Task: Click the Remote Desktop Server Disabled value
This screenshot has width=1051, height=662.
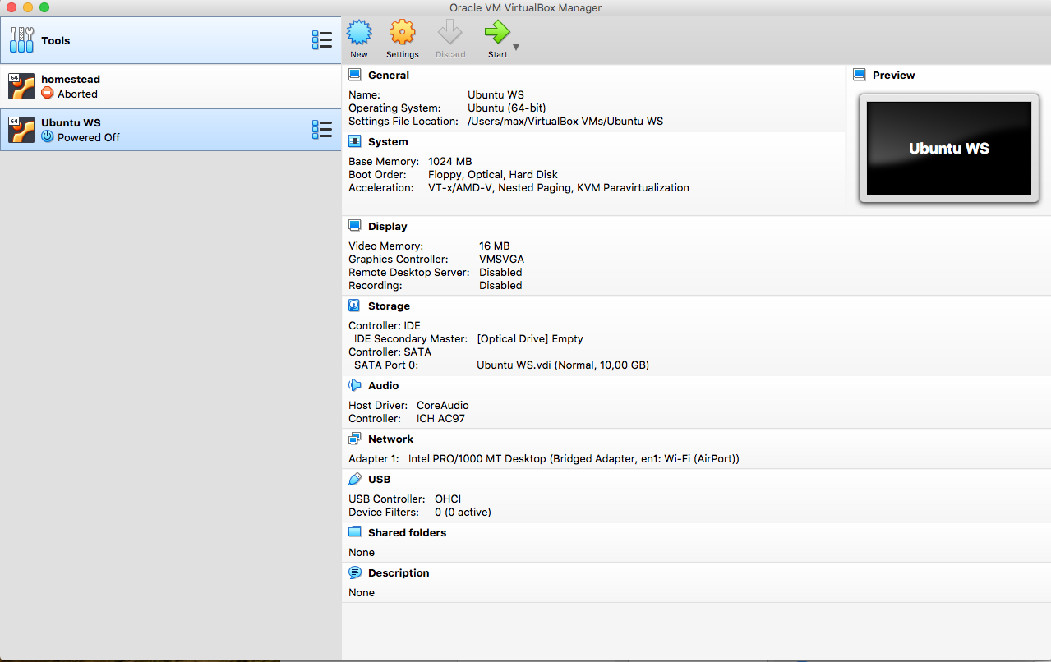Action: 500,272
